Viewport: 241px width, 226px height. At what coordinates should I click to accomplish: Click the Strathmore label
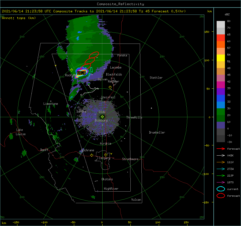[130, 159]
